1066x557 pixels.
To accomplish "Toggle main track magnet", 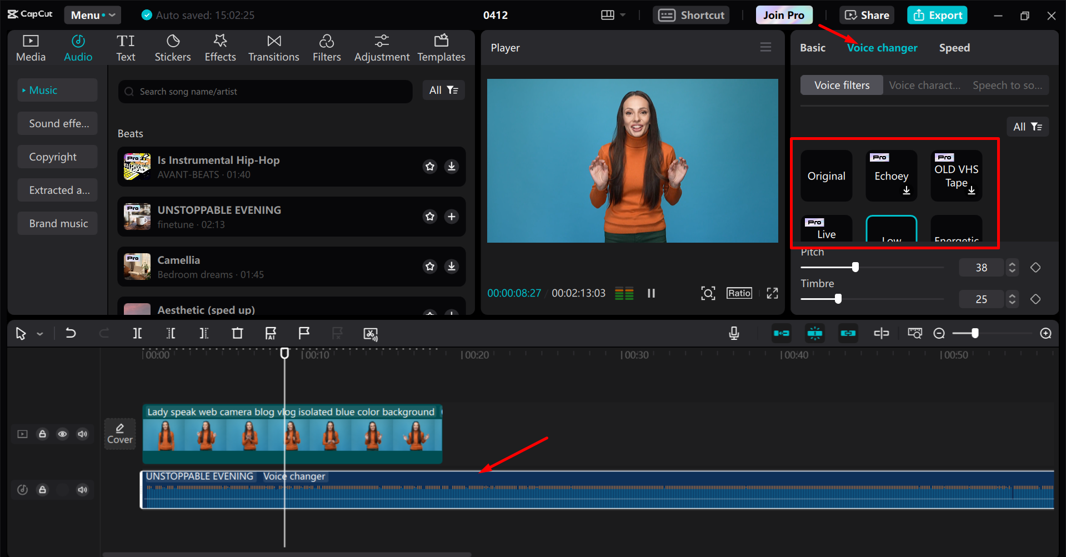I will click(782, 333).
